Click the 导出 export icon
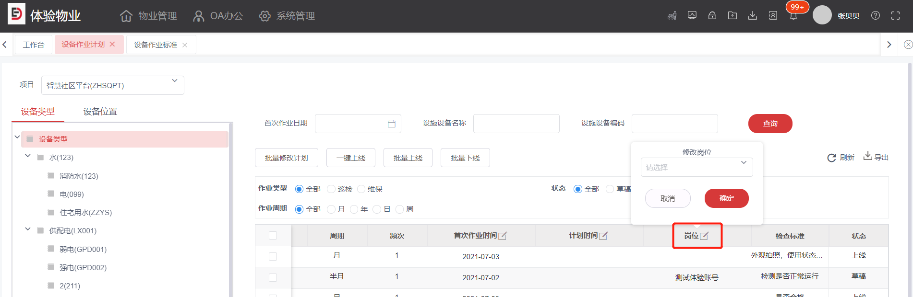913x297 pixels. pos(868,156)
